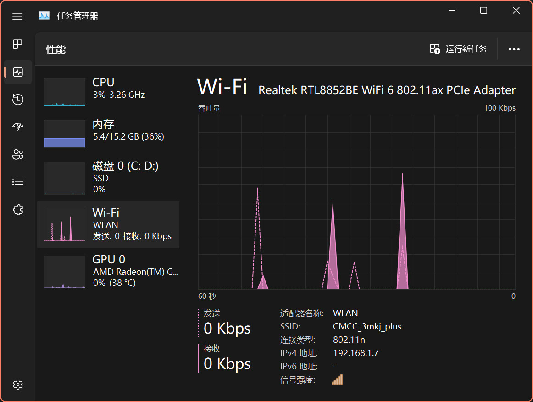Click the 60 秒 time axis label
The width and height of the screenshot is (533, 402).
pyautogui.click(x=207, y=296)
